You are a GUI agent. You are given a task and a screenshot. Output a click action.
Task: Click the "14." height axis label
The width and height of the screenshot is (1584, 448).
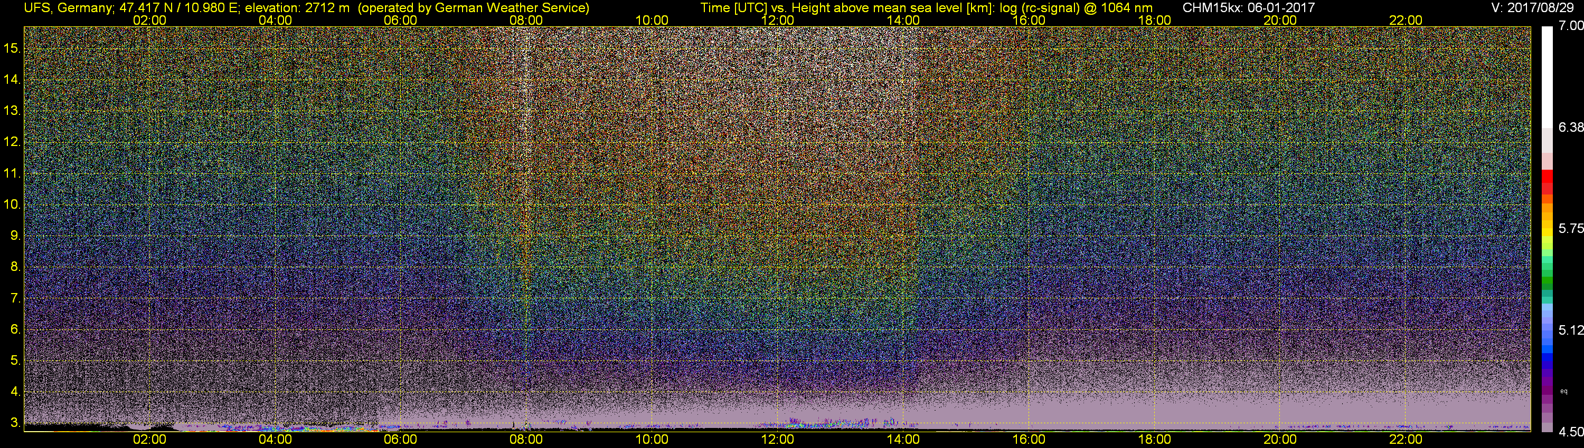(x=12, y=80)
